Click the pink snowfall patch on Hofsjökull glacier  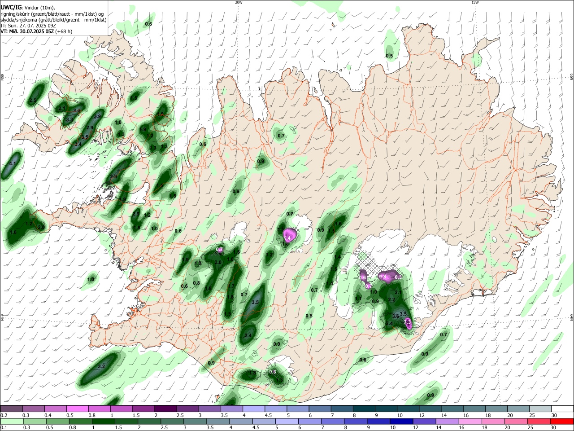point(290,235)
